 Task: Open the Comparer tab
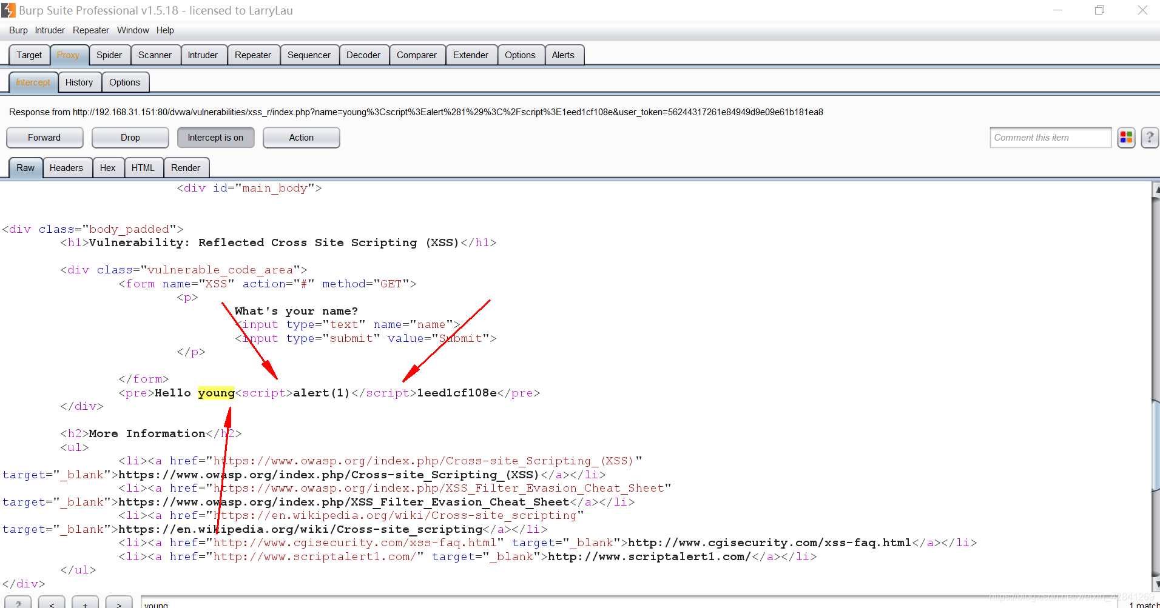click(417, 55)
